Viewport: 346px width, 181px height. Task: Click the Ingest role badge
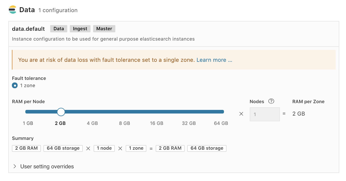80,29
